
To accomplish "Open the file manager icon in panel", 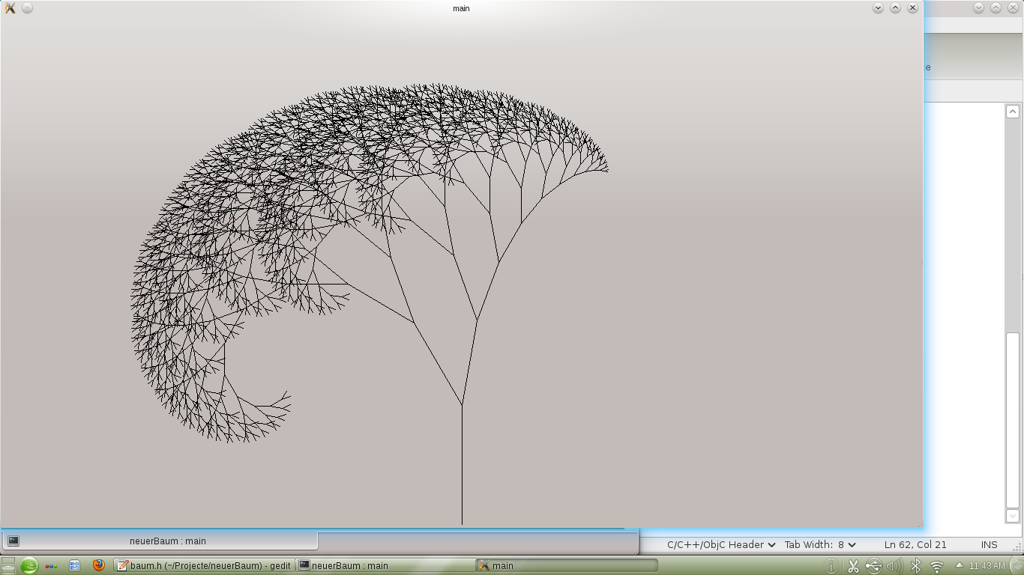I will point(74,565).
